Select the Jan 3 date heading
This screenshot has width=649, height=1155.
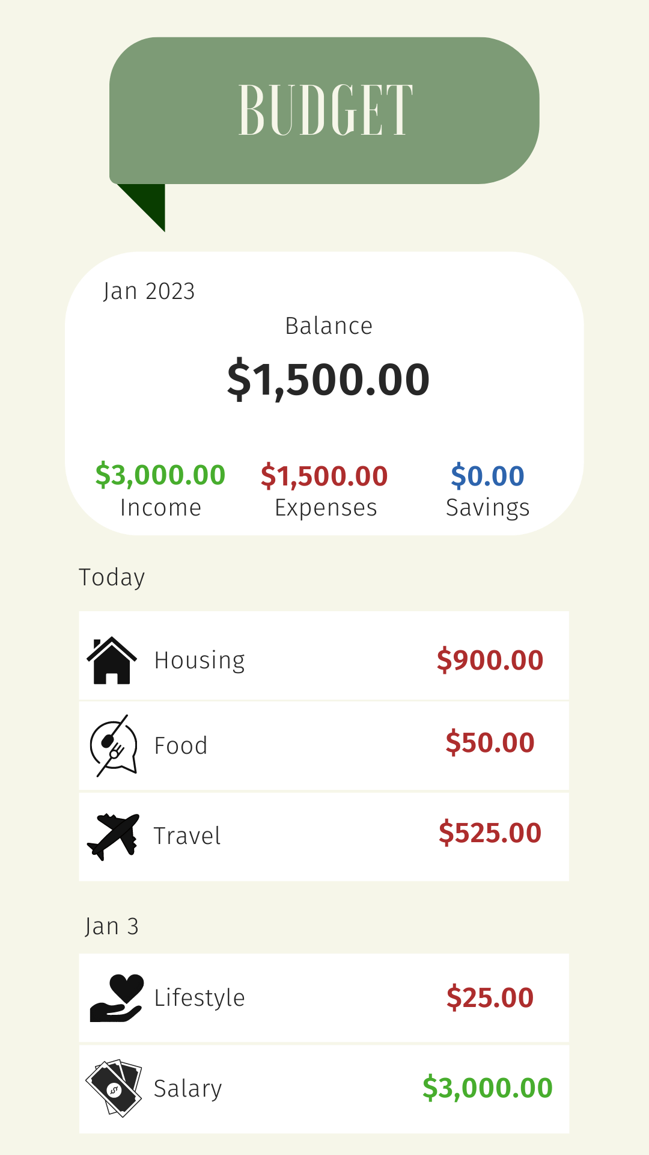point(112,927)
